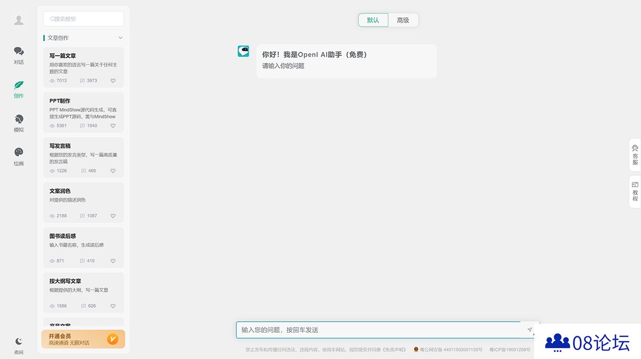
Task: Send message with paper plane icon
Action: click(530, 330)
